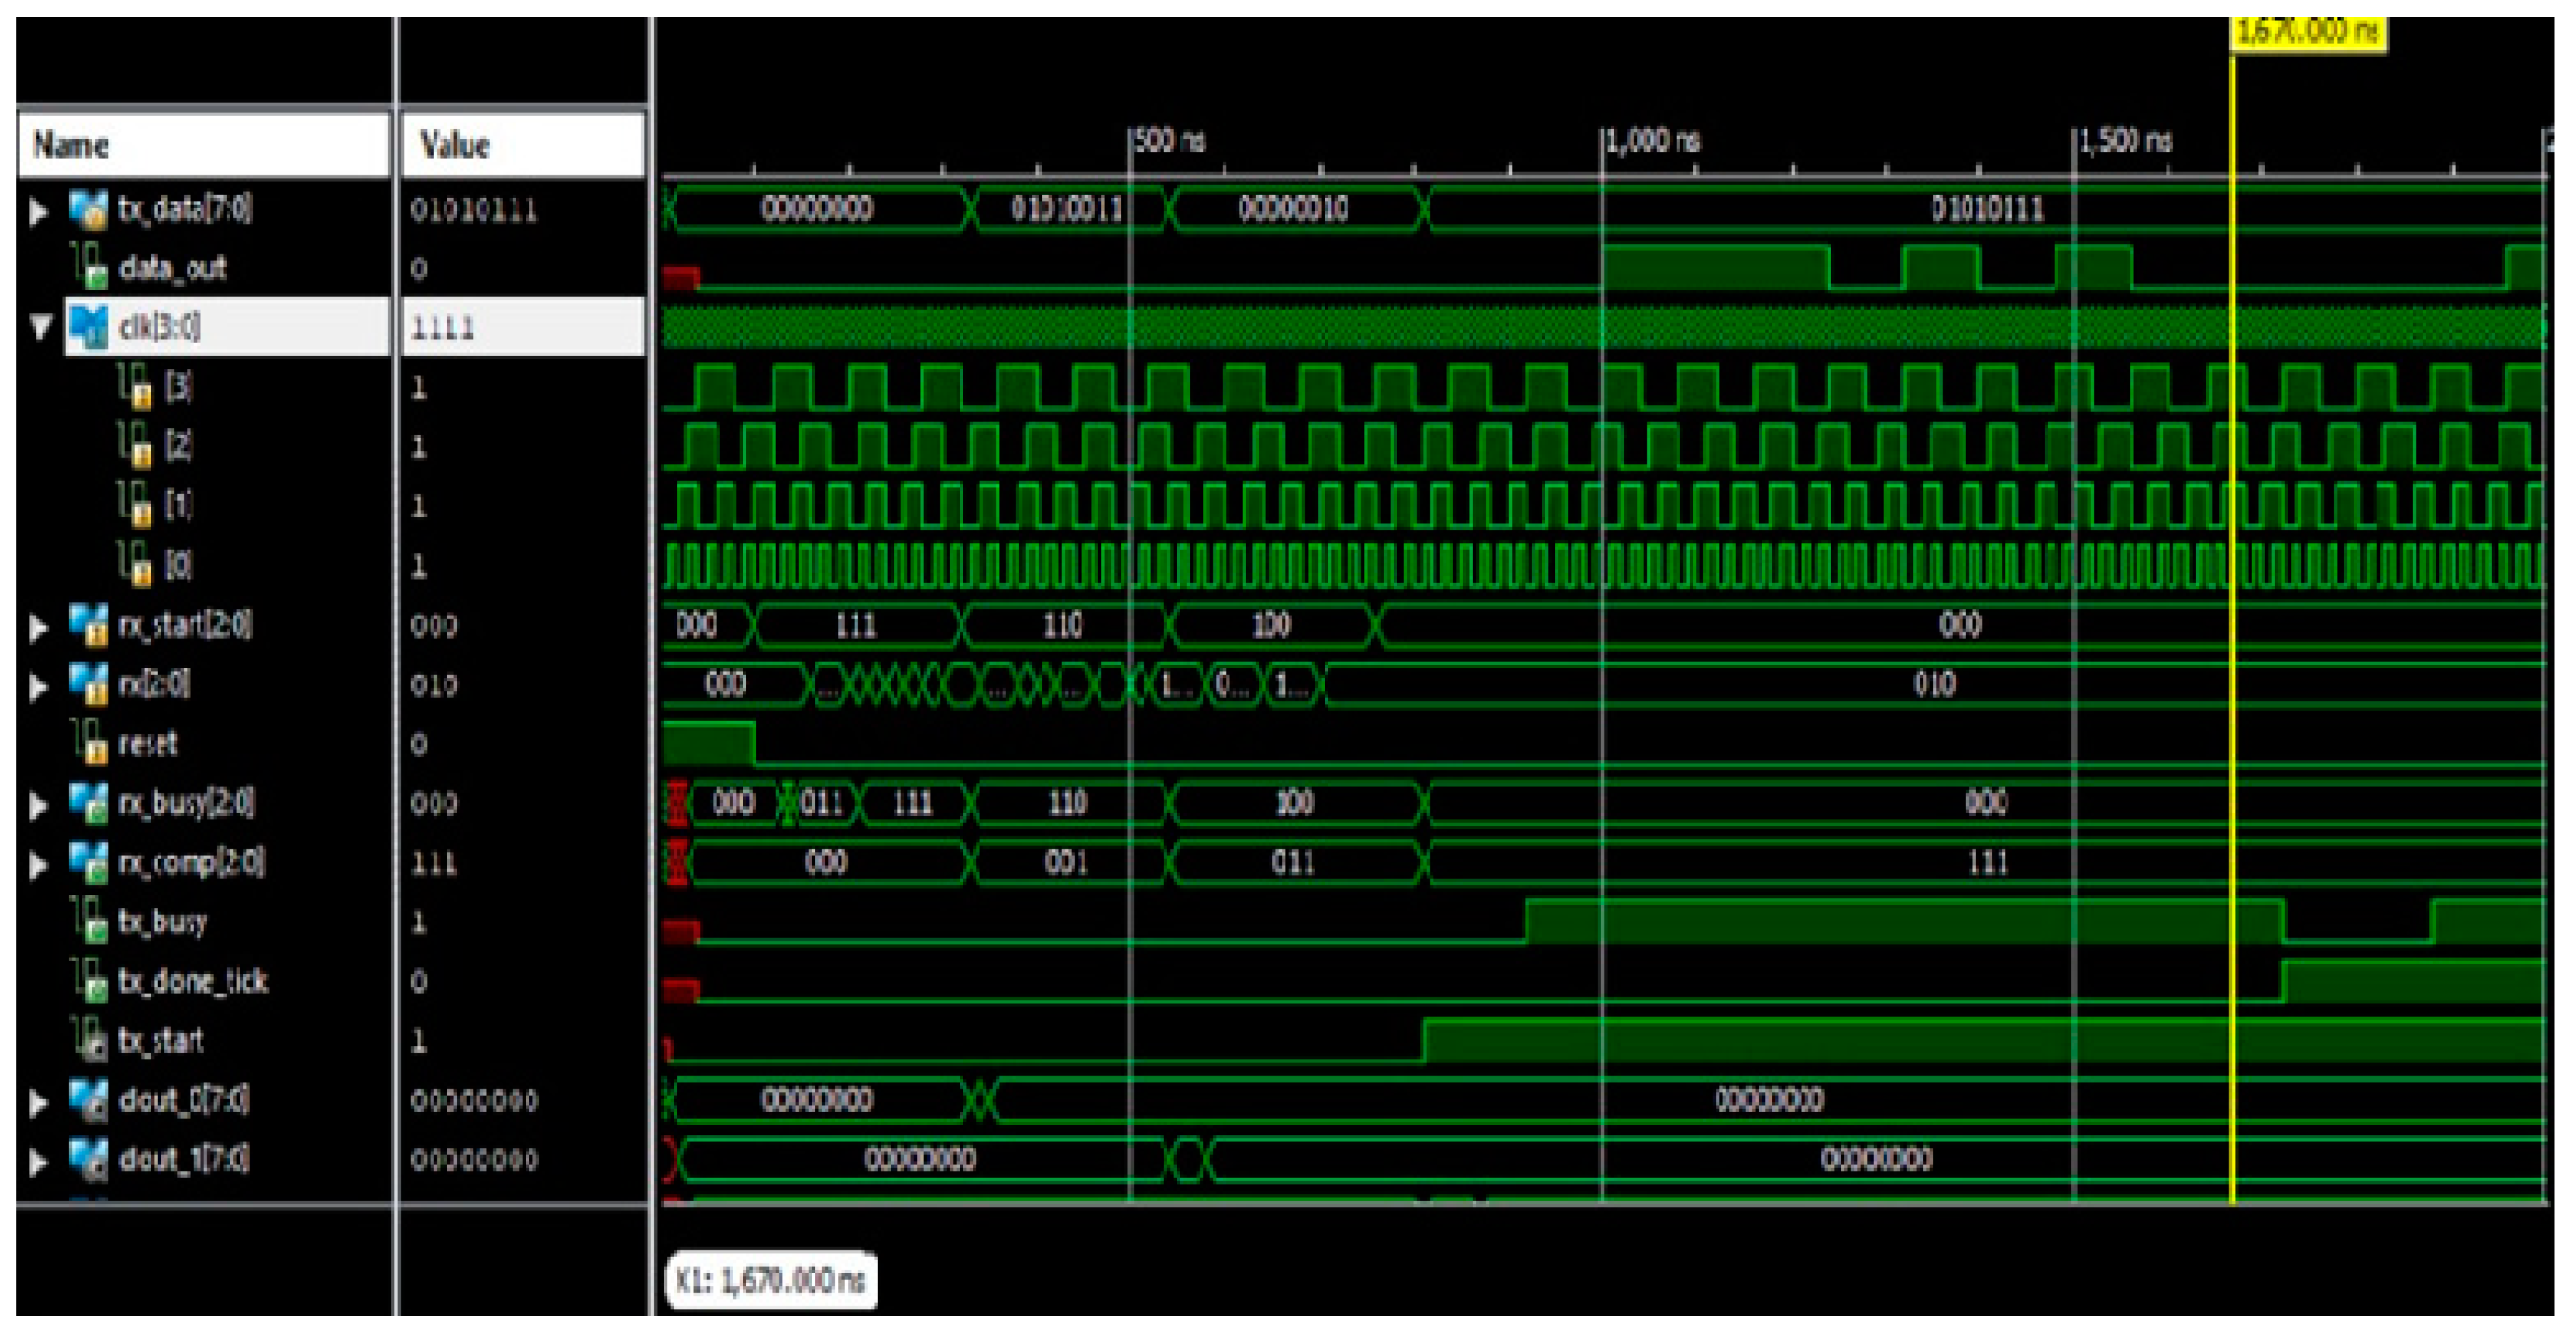
Task: Collapse the clk[3:0] bus group
Action: (40, 327)
